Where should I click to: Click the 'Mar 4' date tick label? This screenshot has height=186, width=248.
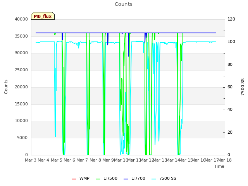click(x=43, y=160)
